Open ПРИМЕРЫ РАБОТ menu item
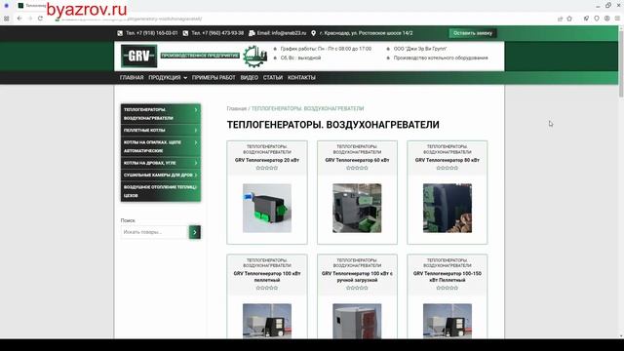This screenshot has width=624, height=351. [x=214, y=78]
